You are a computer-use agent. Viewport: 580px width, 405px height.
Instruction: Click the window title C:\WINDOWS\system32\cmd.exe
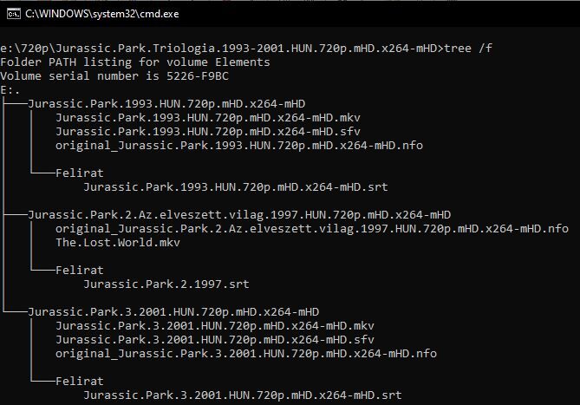(x=102, y=14)
